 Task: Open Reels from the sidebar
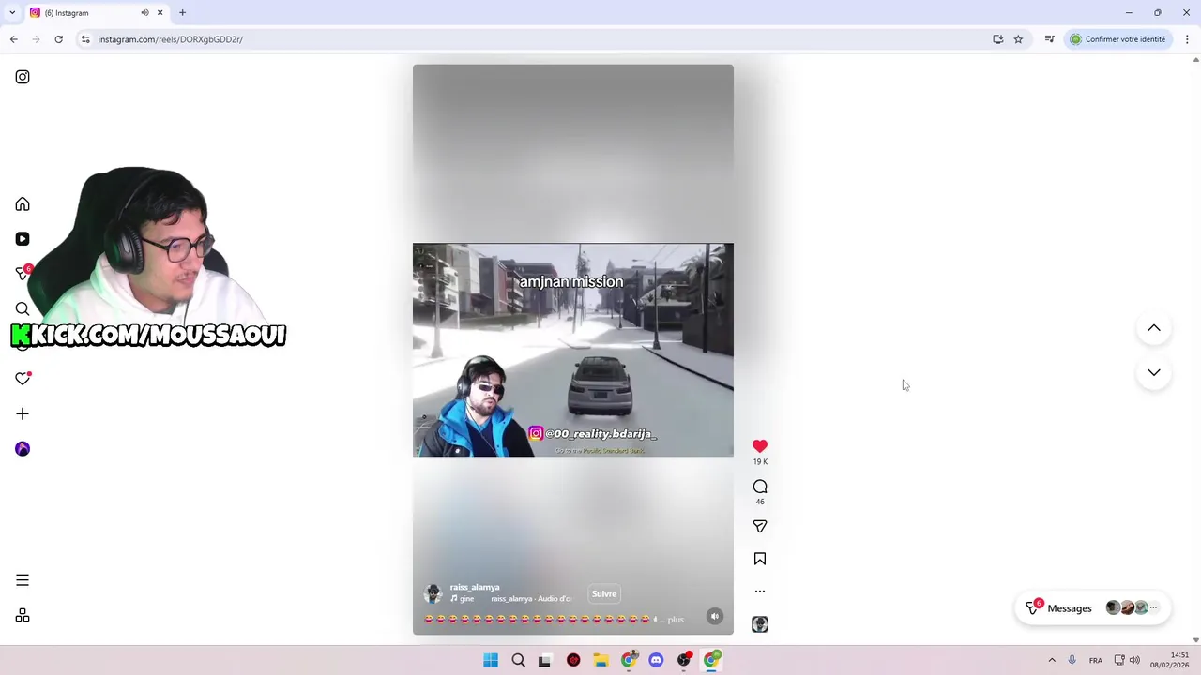[x=23, y=239]
